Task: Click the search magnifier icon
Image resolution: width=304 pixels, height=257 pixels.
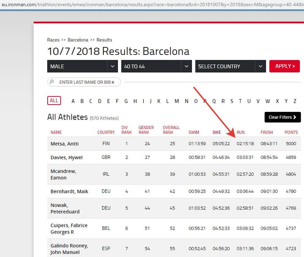Action: pos(52,82)
